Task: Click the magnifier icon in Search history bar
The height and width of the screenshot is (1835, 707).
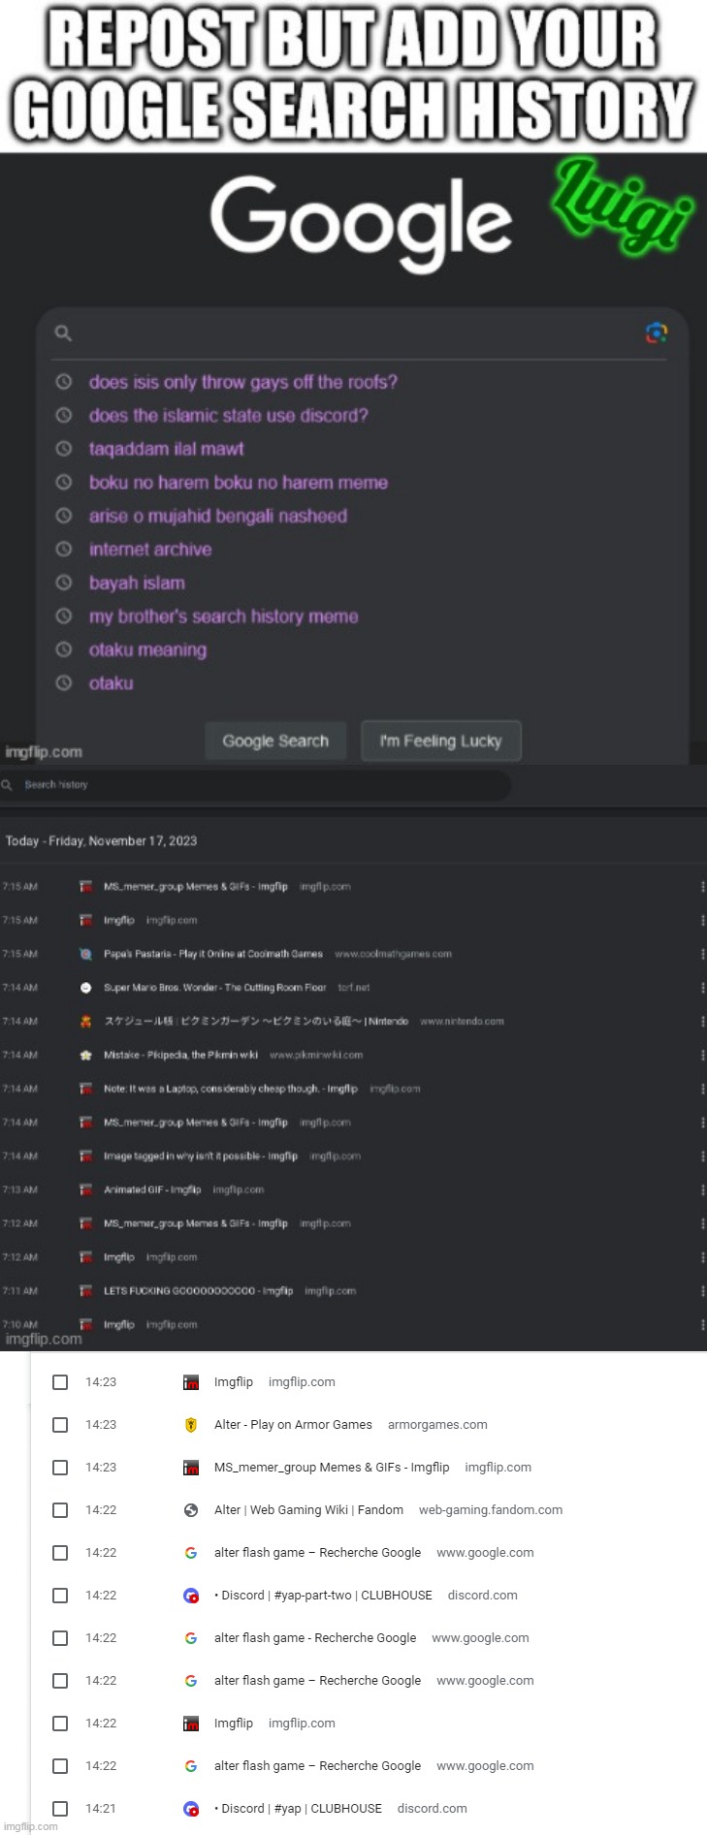Action: 7,784
